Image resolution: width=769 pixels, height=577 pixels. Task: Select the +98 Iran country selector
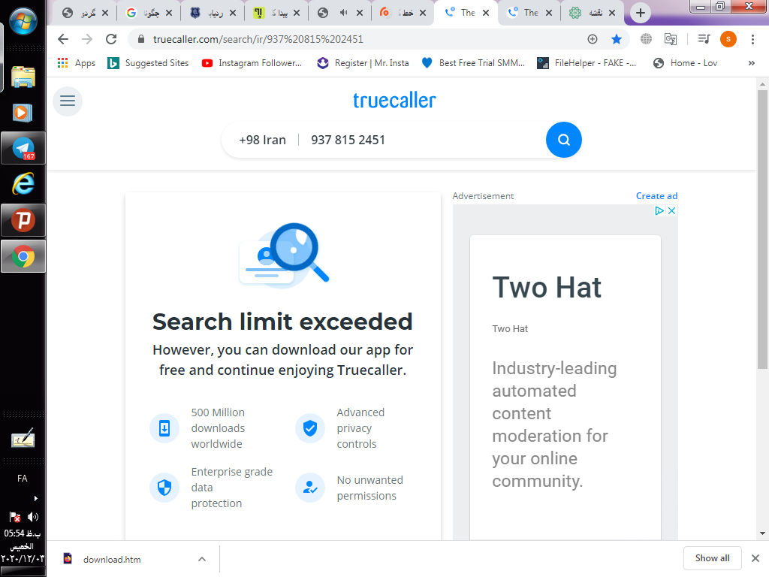tap(262, 140)
